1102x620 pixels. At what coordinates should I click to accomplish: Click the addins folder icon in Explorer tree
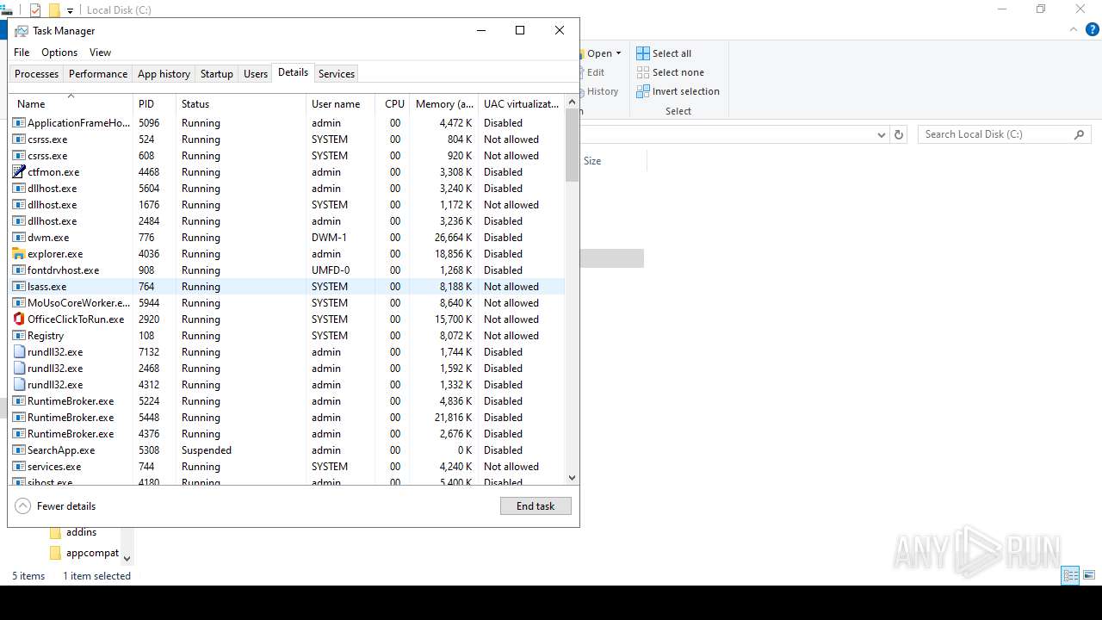click(55, 533)
